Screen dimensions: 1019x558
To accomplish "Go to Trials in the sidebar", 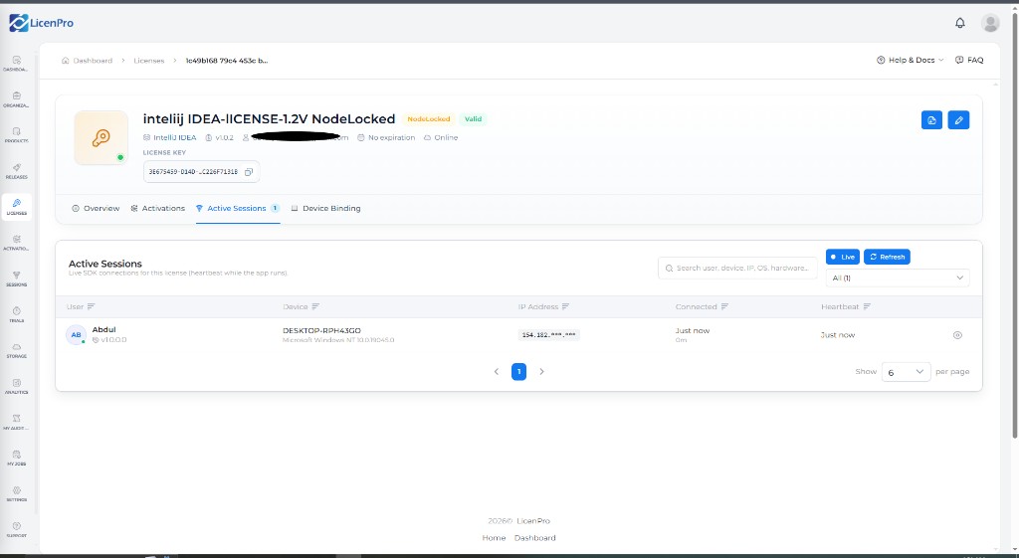I will click(16, 315).
